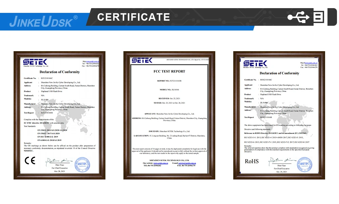The height and width of the screenshot is (204, 339).
Task: Click the blue SETEK stamp on the RoHS certificate
Action: (x=304, y=165)
